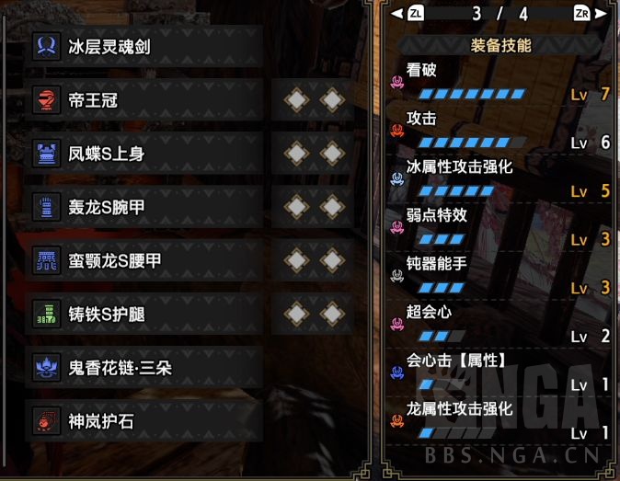Click the 冰属性攻击强化 skill icon

(x=397, y=178)
